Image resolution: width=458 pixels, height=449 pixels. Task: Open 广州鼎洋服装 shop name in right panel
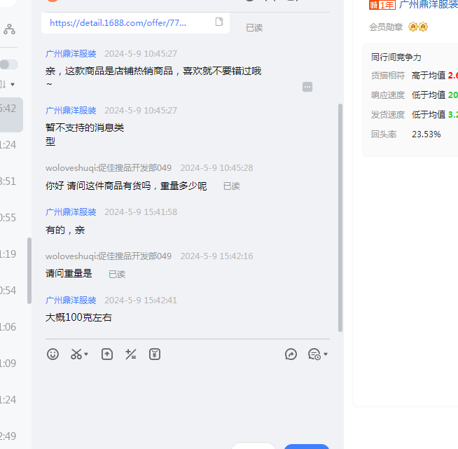[x=428, y=4]
